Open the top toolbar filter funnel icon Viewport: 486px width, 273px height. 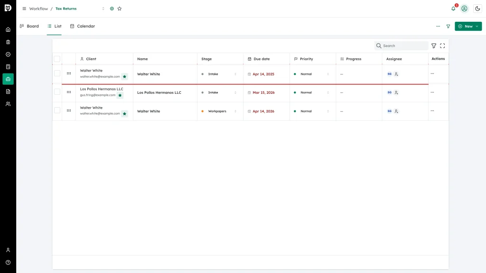448,27
